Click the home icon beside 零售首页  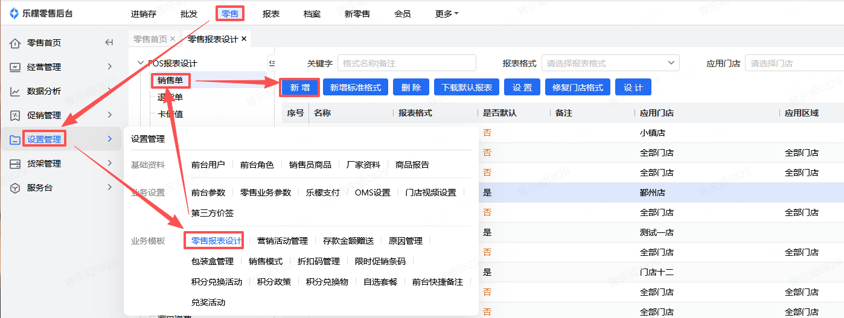coord(15,43)
